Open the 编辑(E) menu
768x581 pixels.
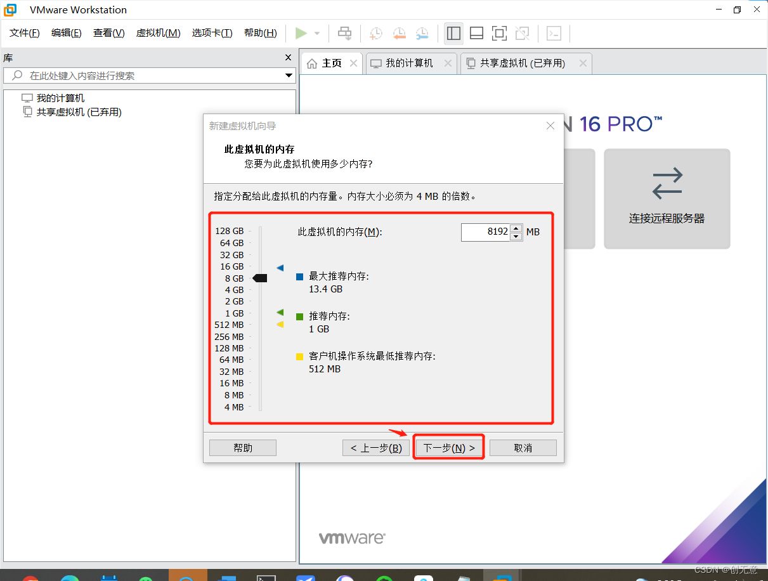pyautogui.click(x=67, y=33)
